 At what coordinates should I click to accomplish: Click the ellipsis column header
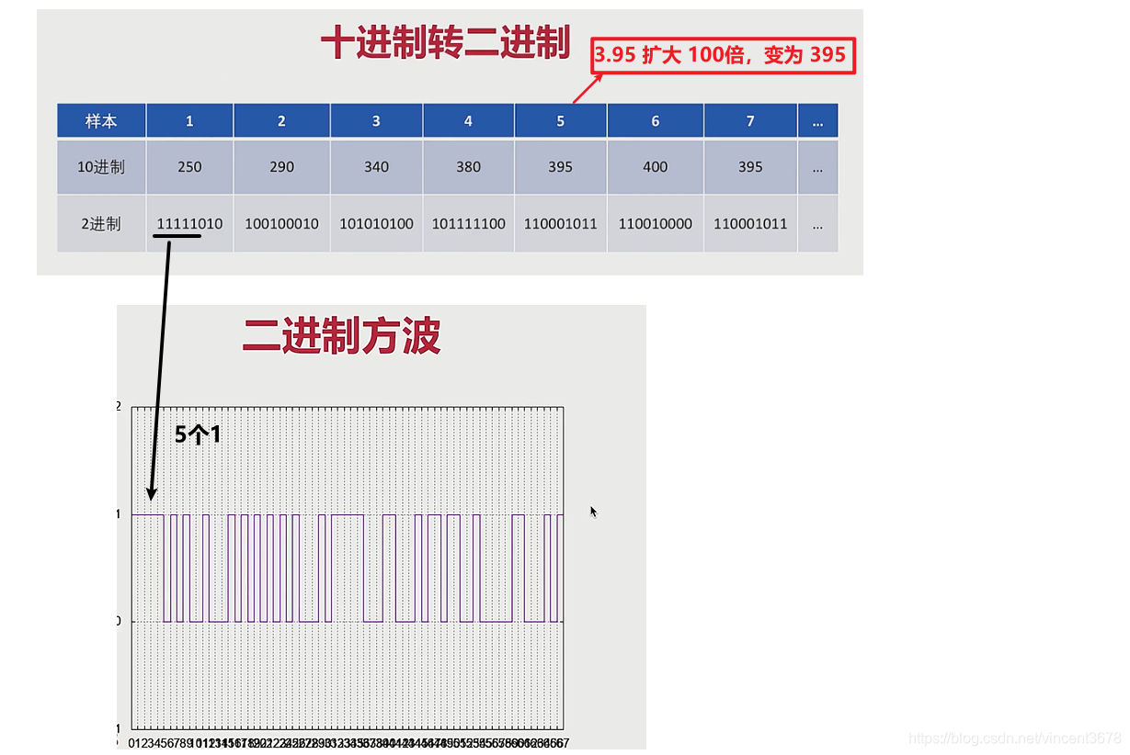tap(816, 120)
